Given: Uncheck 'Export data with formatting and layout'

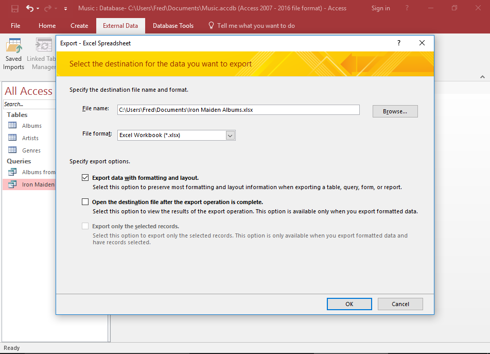Looking at the screenshot, I should pos(85,177).
